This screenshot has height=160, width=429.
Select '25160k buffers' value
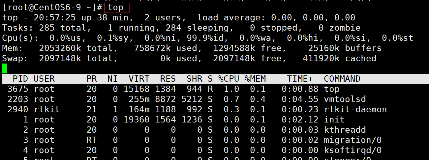point(345,48)
